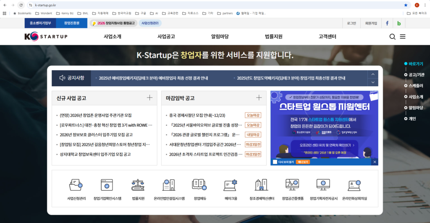Open the hamburger full menu icon
The image size is (430, 223).
[403, 37]
